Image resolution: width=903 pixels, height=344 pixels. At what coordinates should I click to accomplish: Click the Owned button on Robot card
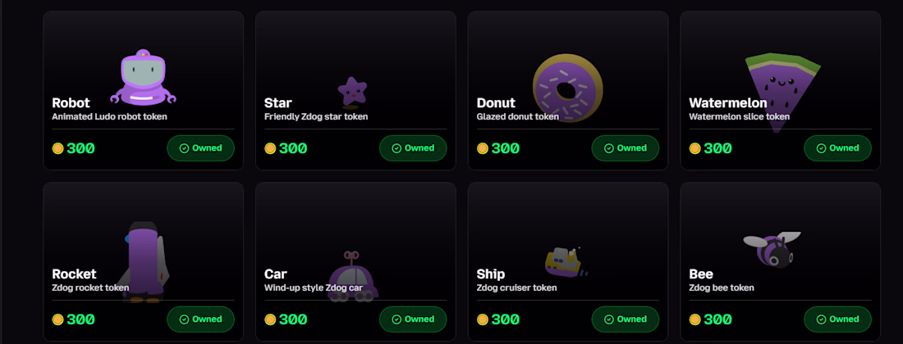pyautogui.click(x=201, y=148)
